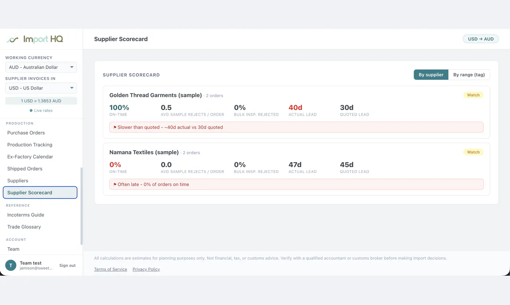Image resolution: width=510 pixels, height=305 pixels.
Task: Click Golden Thread's 0.5 avg sample rejects value
Action: (166, 108)
